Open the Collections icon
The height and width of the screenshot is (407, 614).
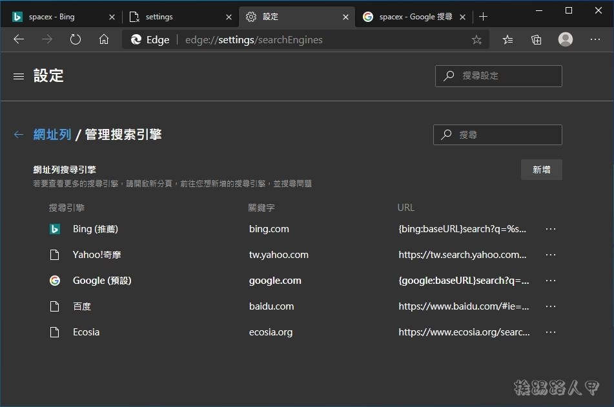(x=537, y=39)
